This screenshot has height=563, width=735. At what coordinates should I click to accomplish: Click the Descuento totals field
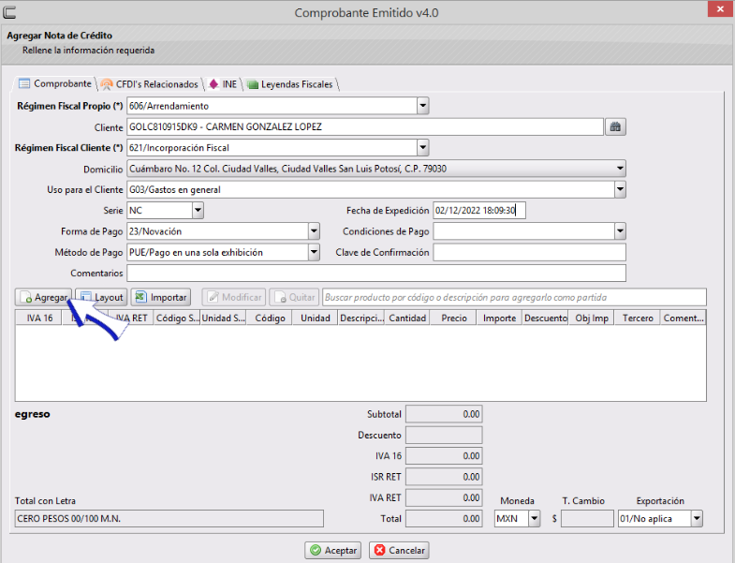tap(444, 435)
